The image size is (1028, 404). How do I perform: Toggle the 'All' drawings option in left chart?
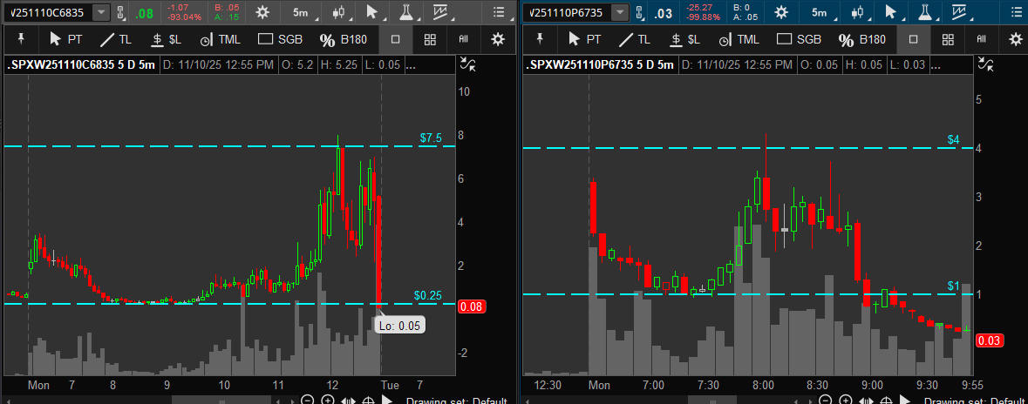pos(463,39)
